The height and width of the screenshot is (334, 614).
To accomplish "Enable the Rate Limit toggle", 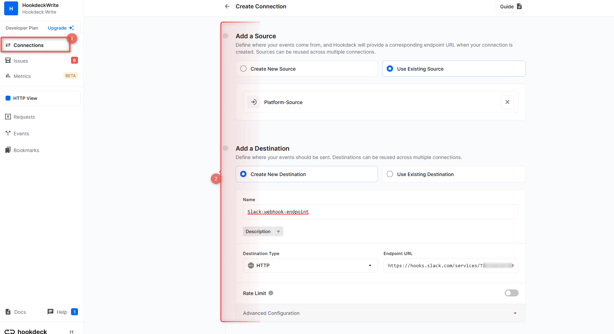I will coord(511,293).
